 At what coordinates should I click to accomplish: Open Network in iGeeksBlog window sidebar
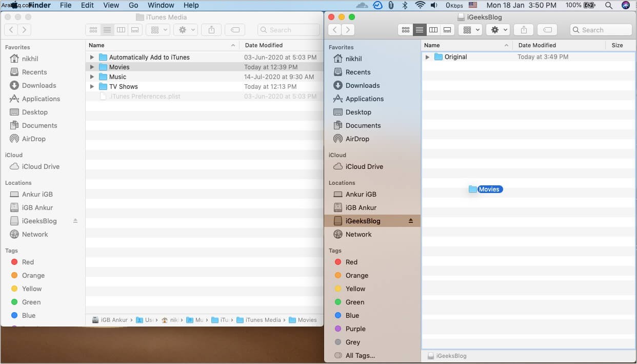pyautogui.click(x=359, y=234)
